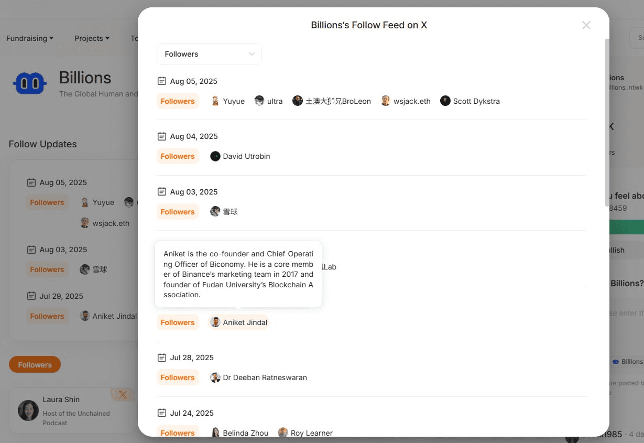Click Belinda Zhou's avatar
Screen dimensions: 644x443
pos(215,433)
